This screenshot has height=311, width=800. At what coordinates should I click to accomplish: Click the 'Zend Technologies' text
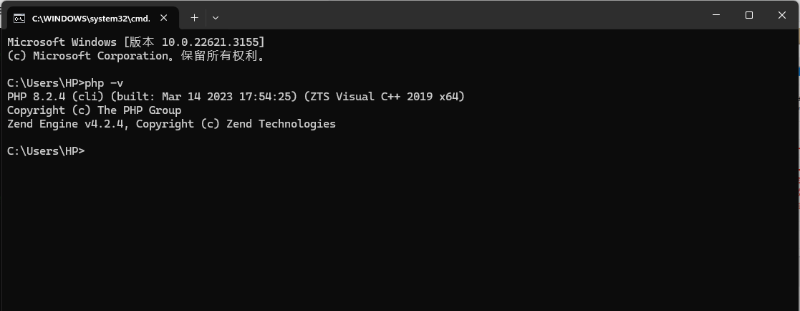click(x=281, y=123)
